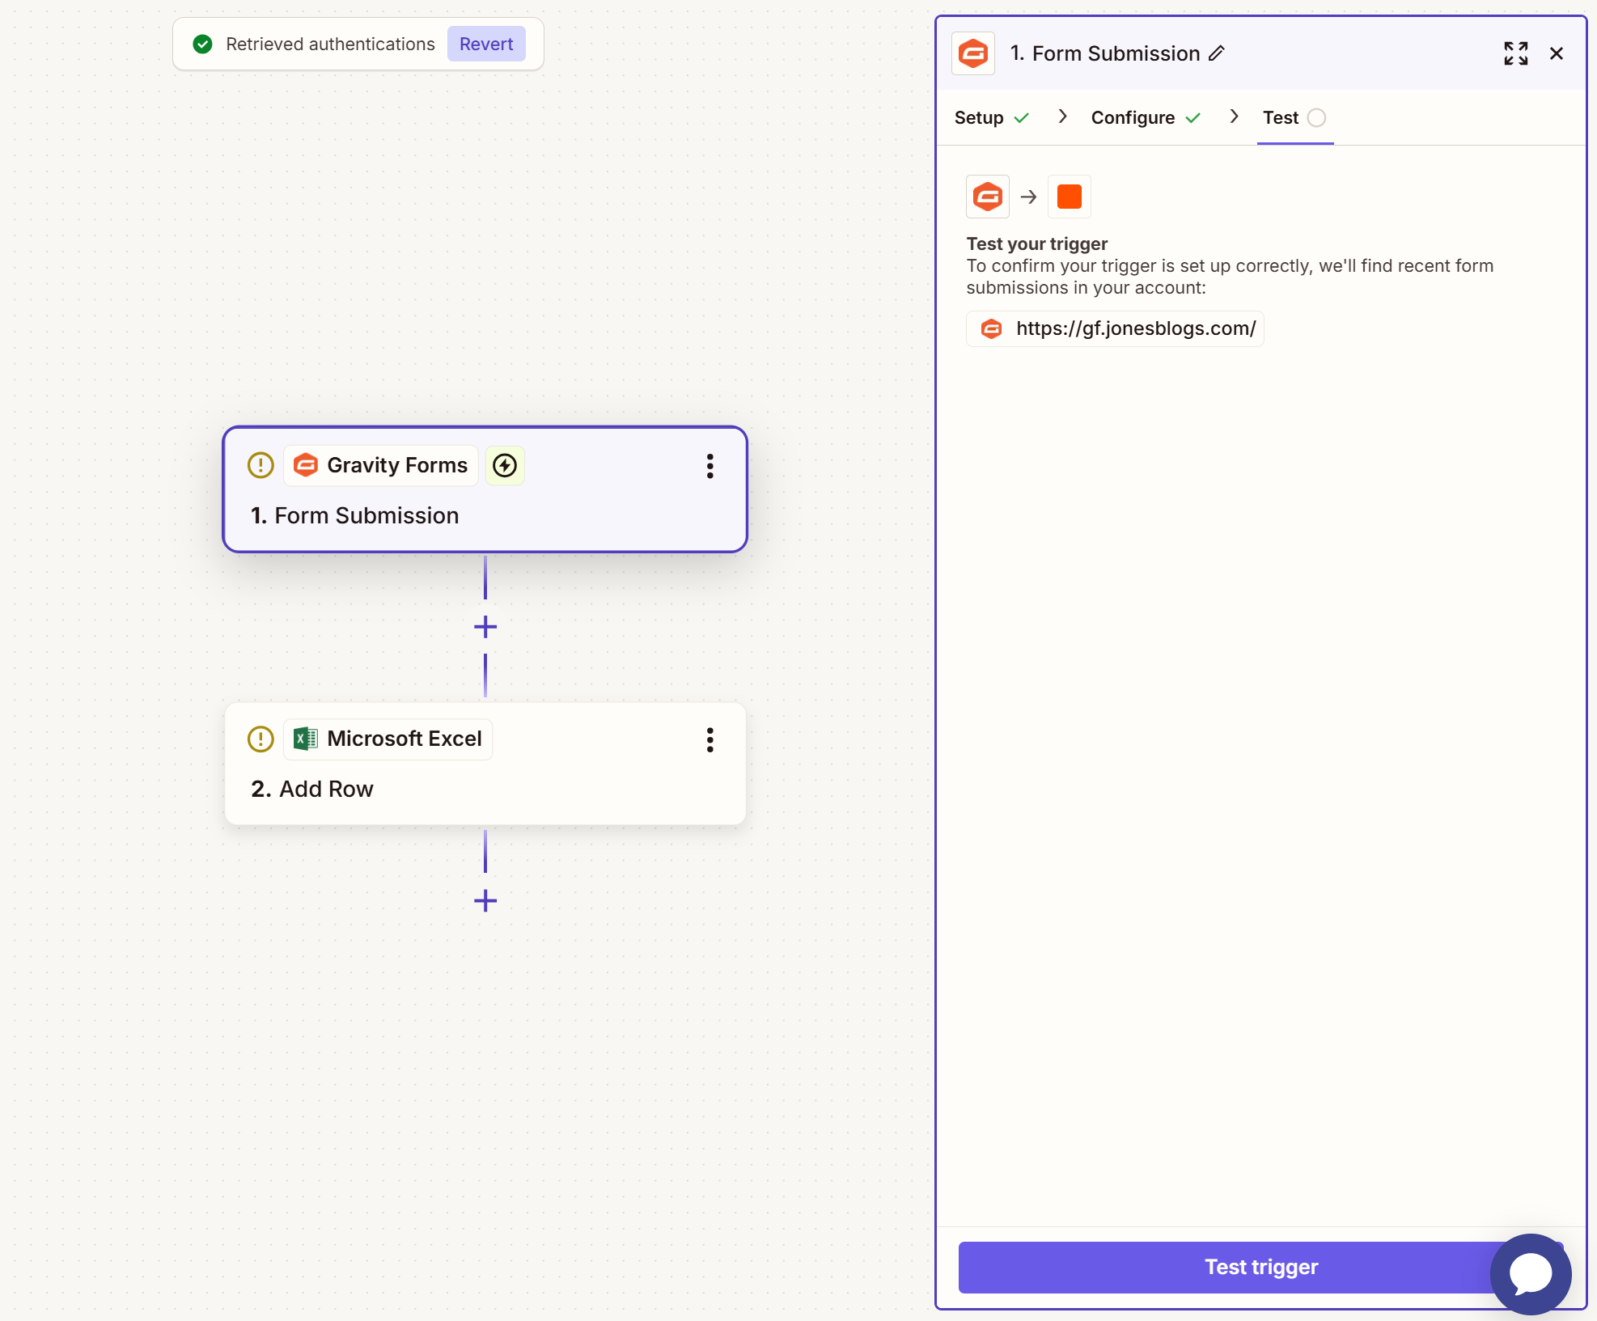1597x1321 pixels.
Task: Open the Gravity Forms step three-dot menu
Action: (x=710, y=466)
